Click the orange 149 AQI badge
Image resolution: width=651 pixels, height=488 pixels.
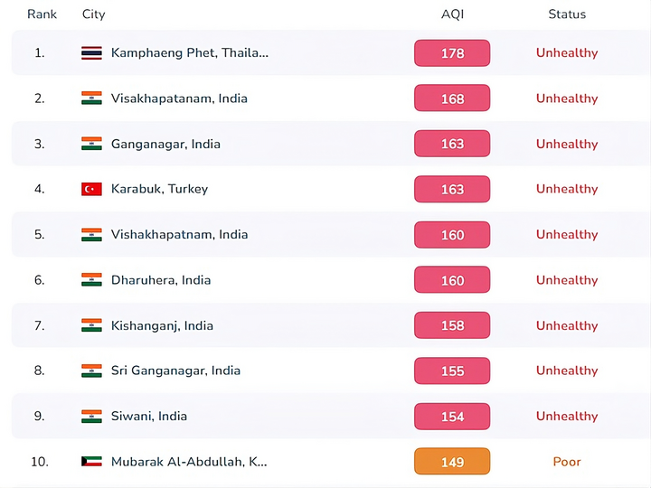452,462
